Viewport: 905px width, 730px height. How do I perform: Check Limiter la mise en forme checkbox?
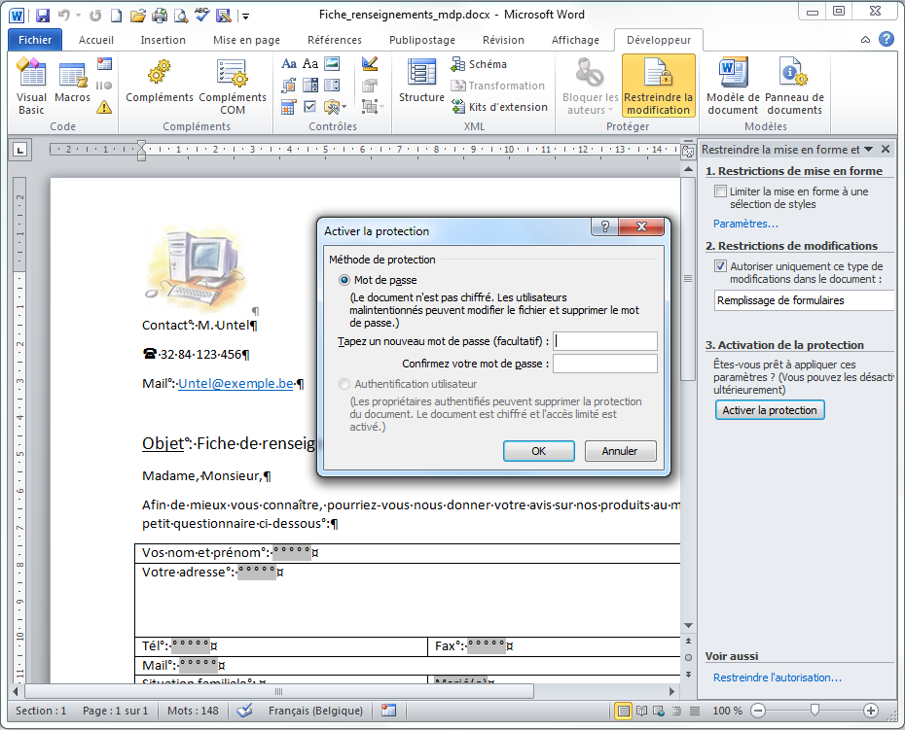pyautogui.click(x=720, y=191)
